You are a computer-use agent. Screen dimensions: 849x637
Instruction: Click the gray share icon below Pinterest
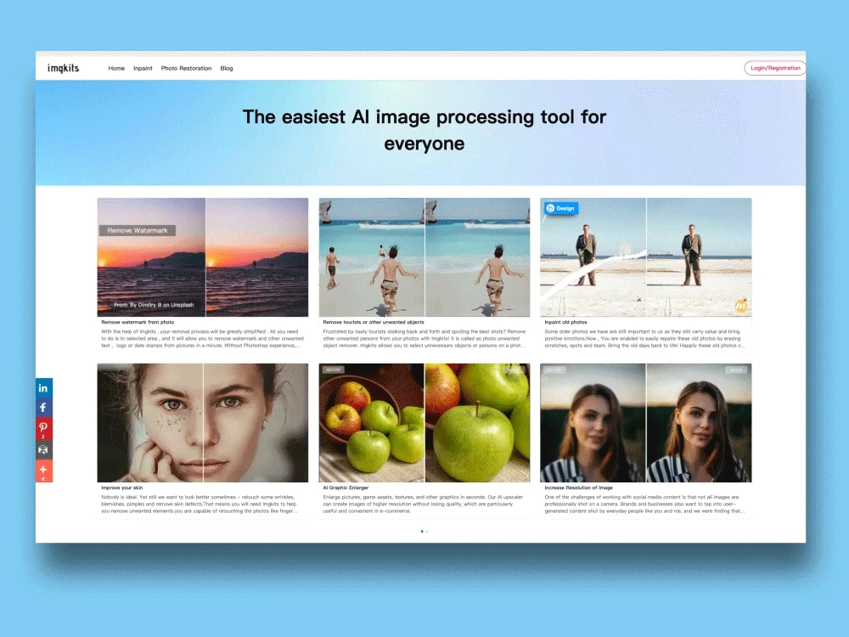click(42, 449)
